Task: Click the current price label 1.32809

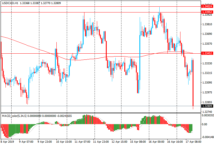Action: (207, 106)
